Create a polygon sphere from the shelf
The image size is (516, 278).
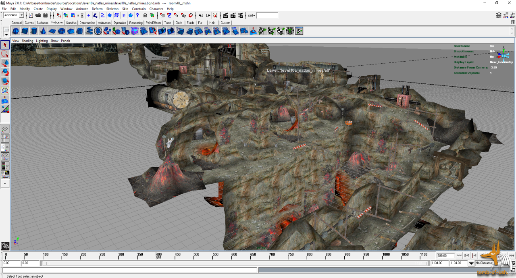coord(16,31)
